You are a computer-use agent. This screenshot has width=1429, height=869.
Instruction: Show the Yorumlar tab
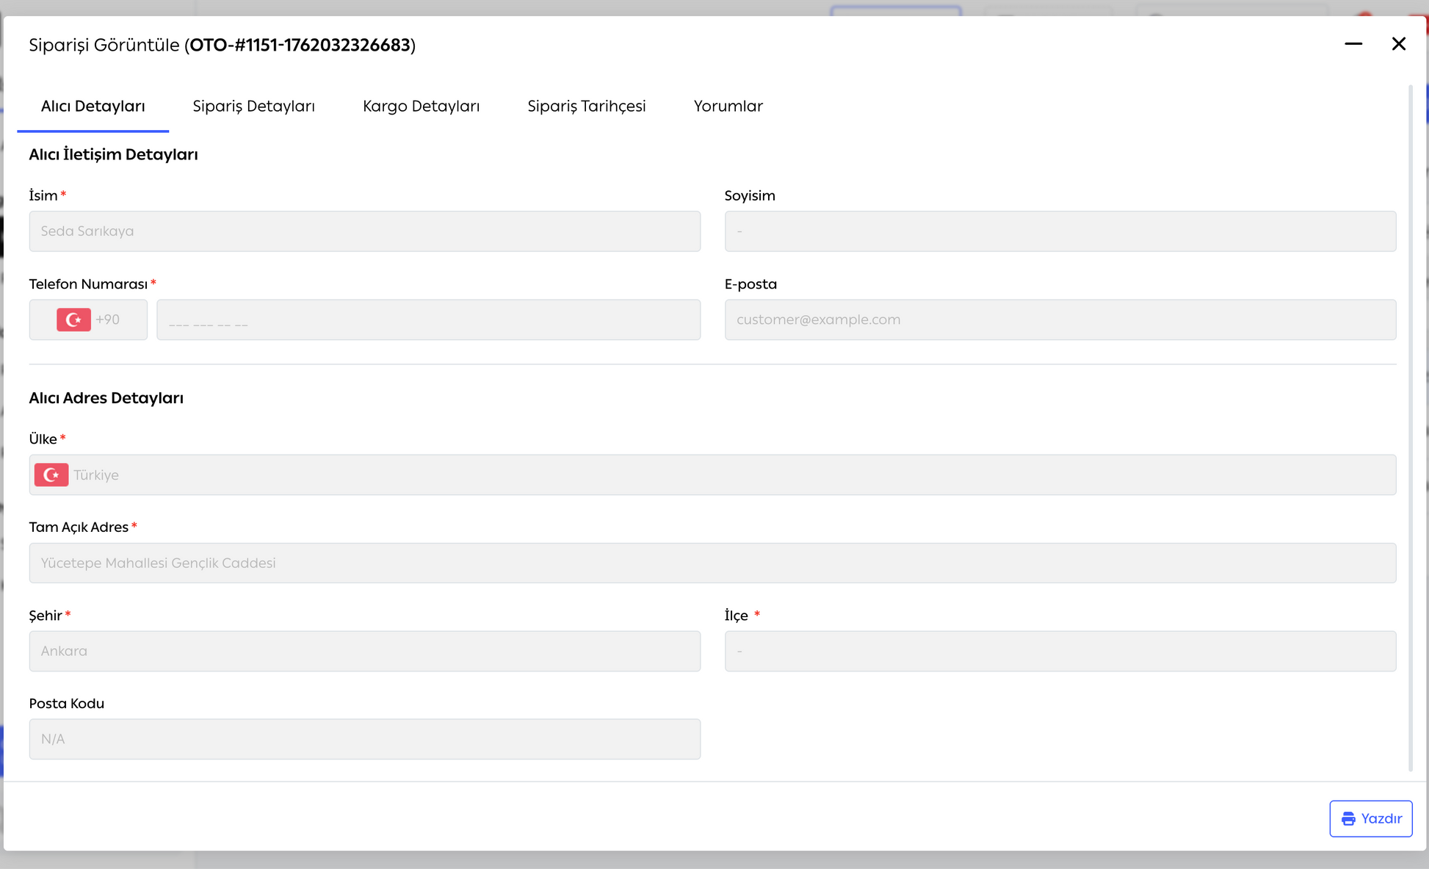[x=728, y=107]
